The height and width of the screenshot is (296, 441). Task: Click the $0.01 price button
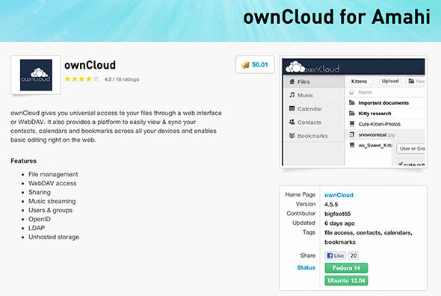tap(255, 65)
